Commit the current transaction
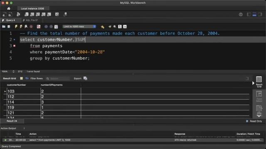Viewport: 266px width, 149px height. click(46, 26)
